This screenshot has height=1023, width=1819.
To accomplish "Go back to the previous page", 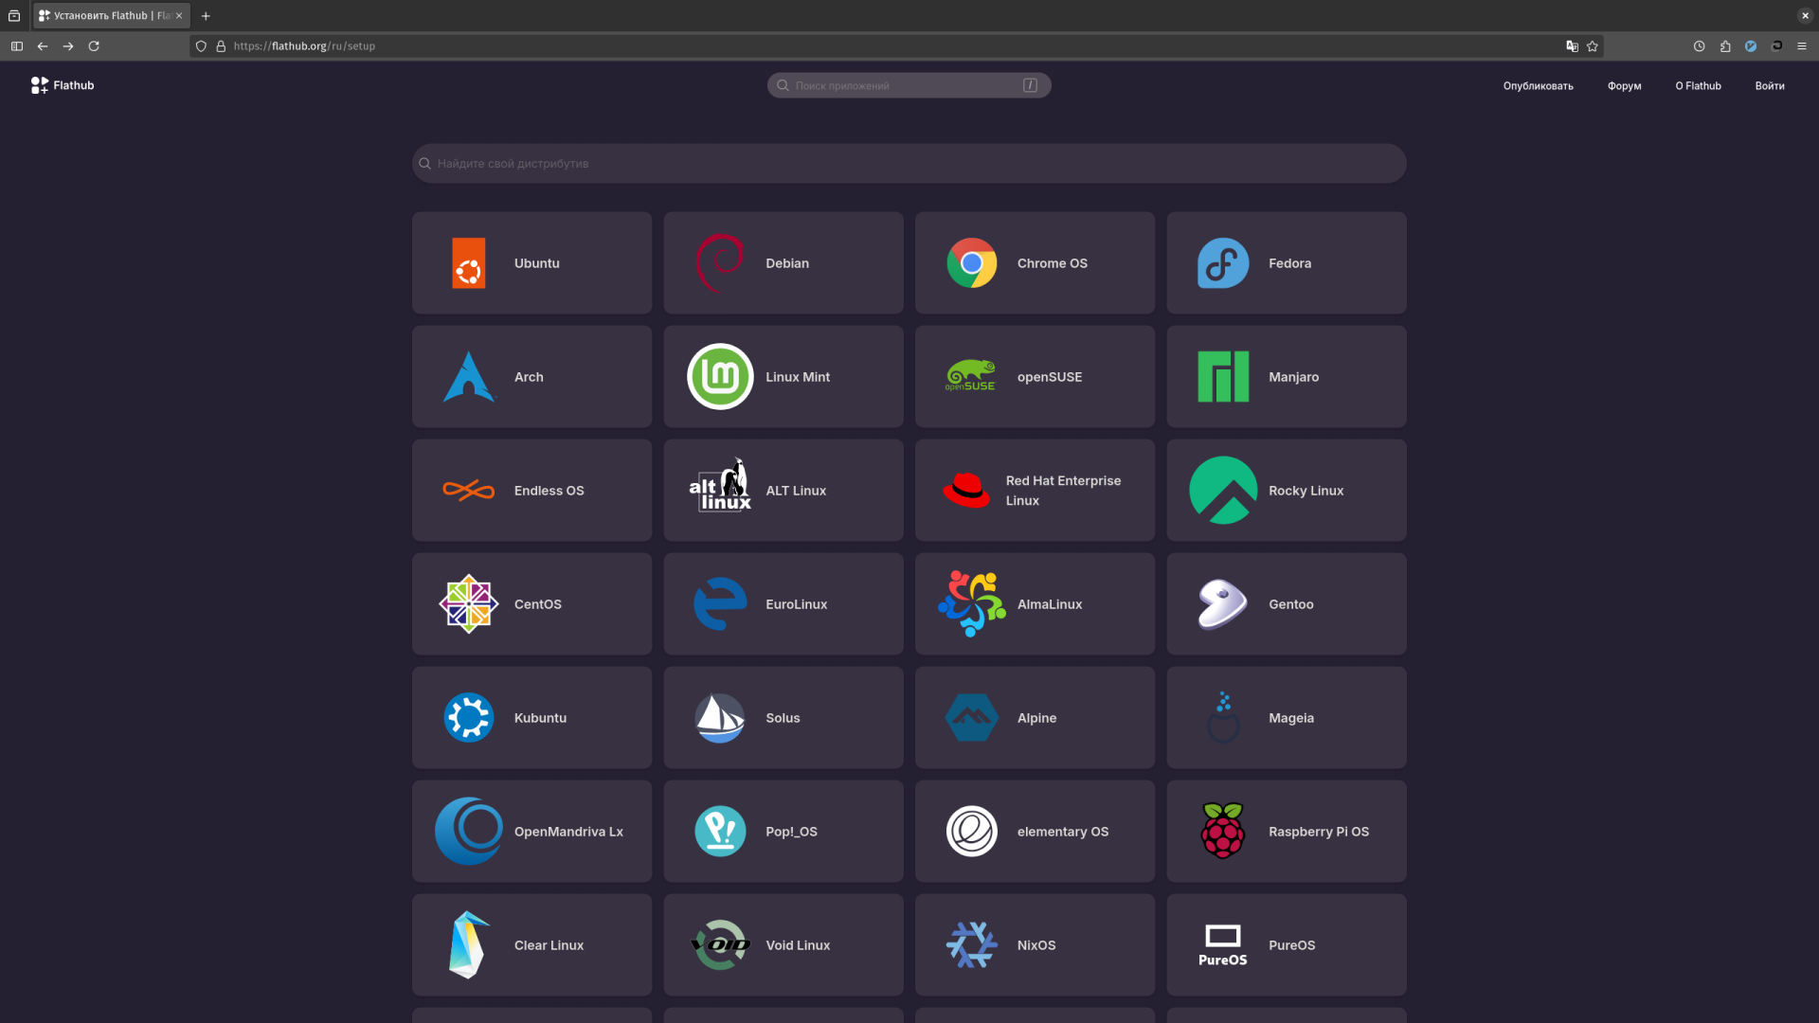I will (x=43, y=46).
